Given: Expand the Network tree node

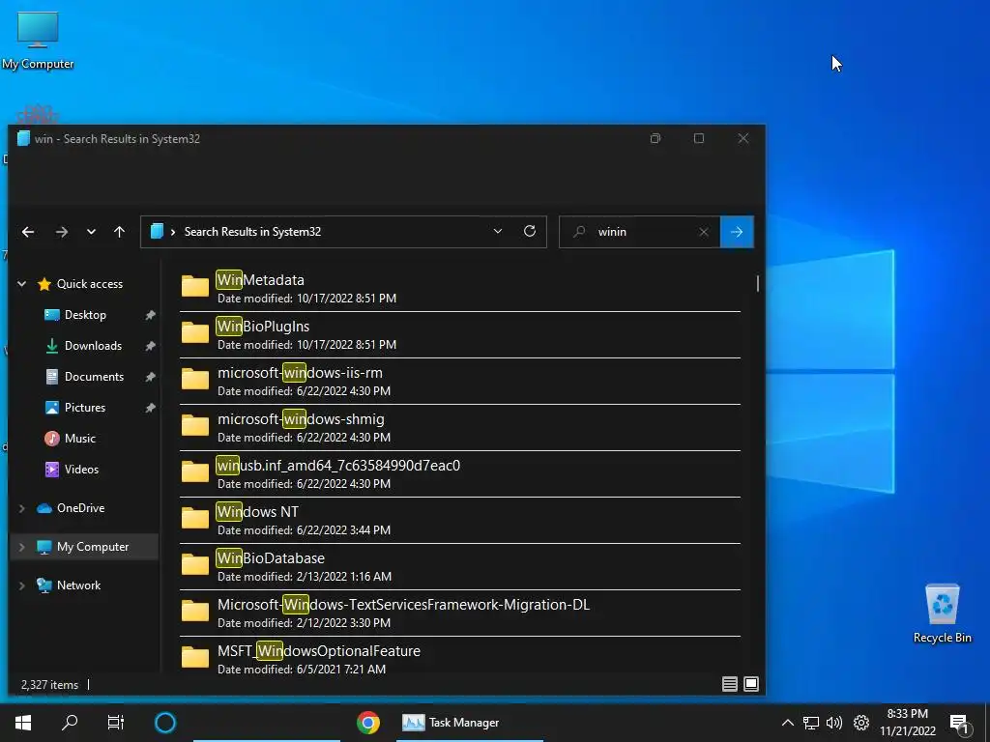Looking at the screenshot, I should click(21, 585).
